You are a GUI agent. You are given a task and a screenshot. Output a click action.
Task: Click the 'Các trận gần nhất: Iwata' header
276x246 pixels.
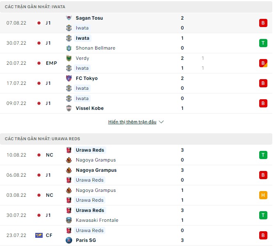29,7
